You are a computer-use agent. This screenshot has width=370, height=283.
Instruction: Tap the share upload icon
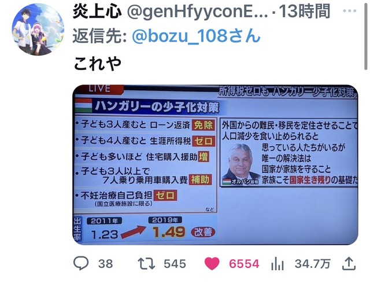tap(349, 264)
